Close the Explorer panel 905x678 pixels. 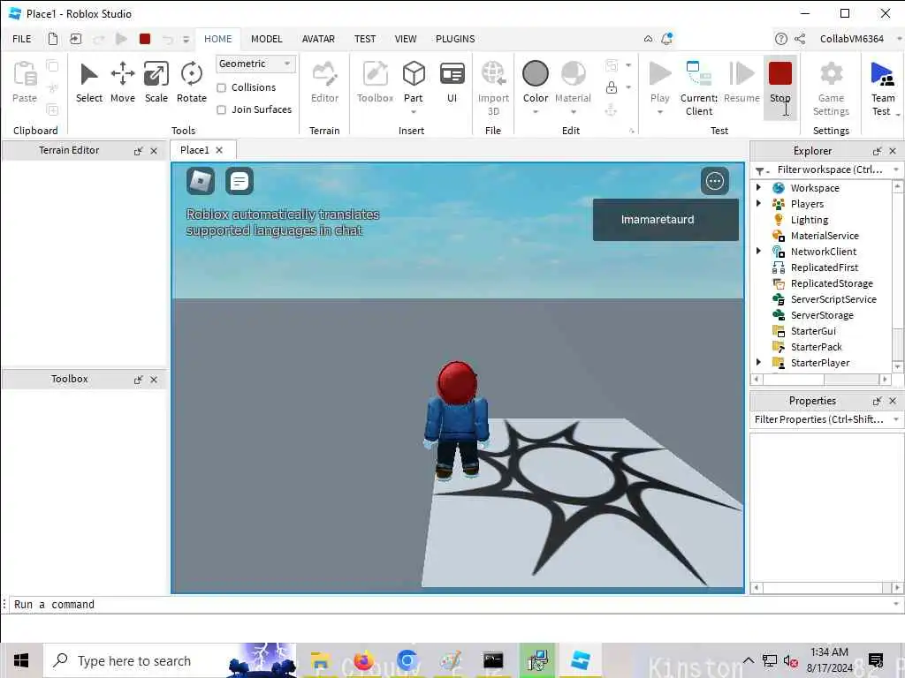893,151
